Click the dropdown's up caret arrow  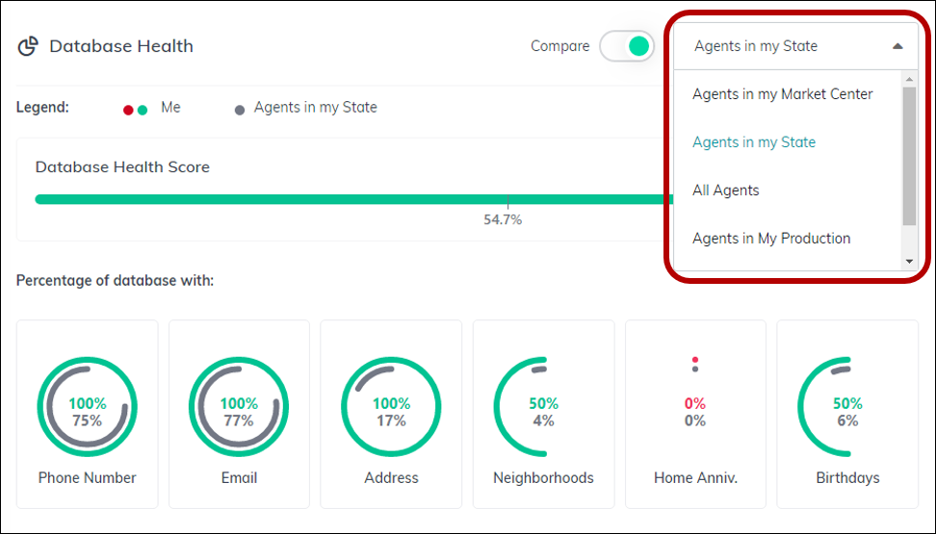point(897,46)
